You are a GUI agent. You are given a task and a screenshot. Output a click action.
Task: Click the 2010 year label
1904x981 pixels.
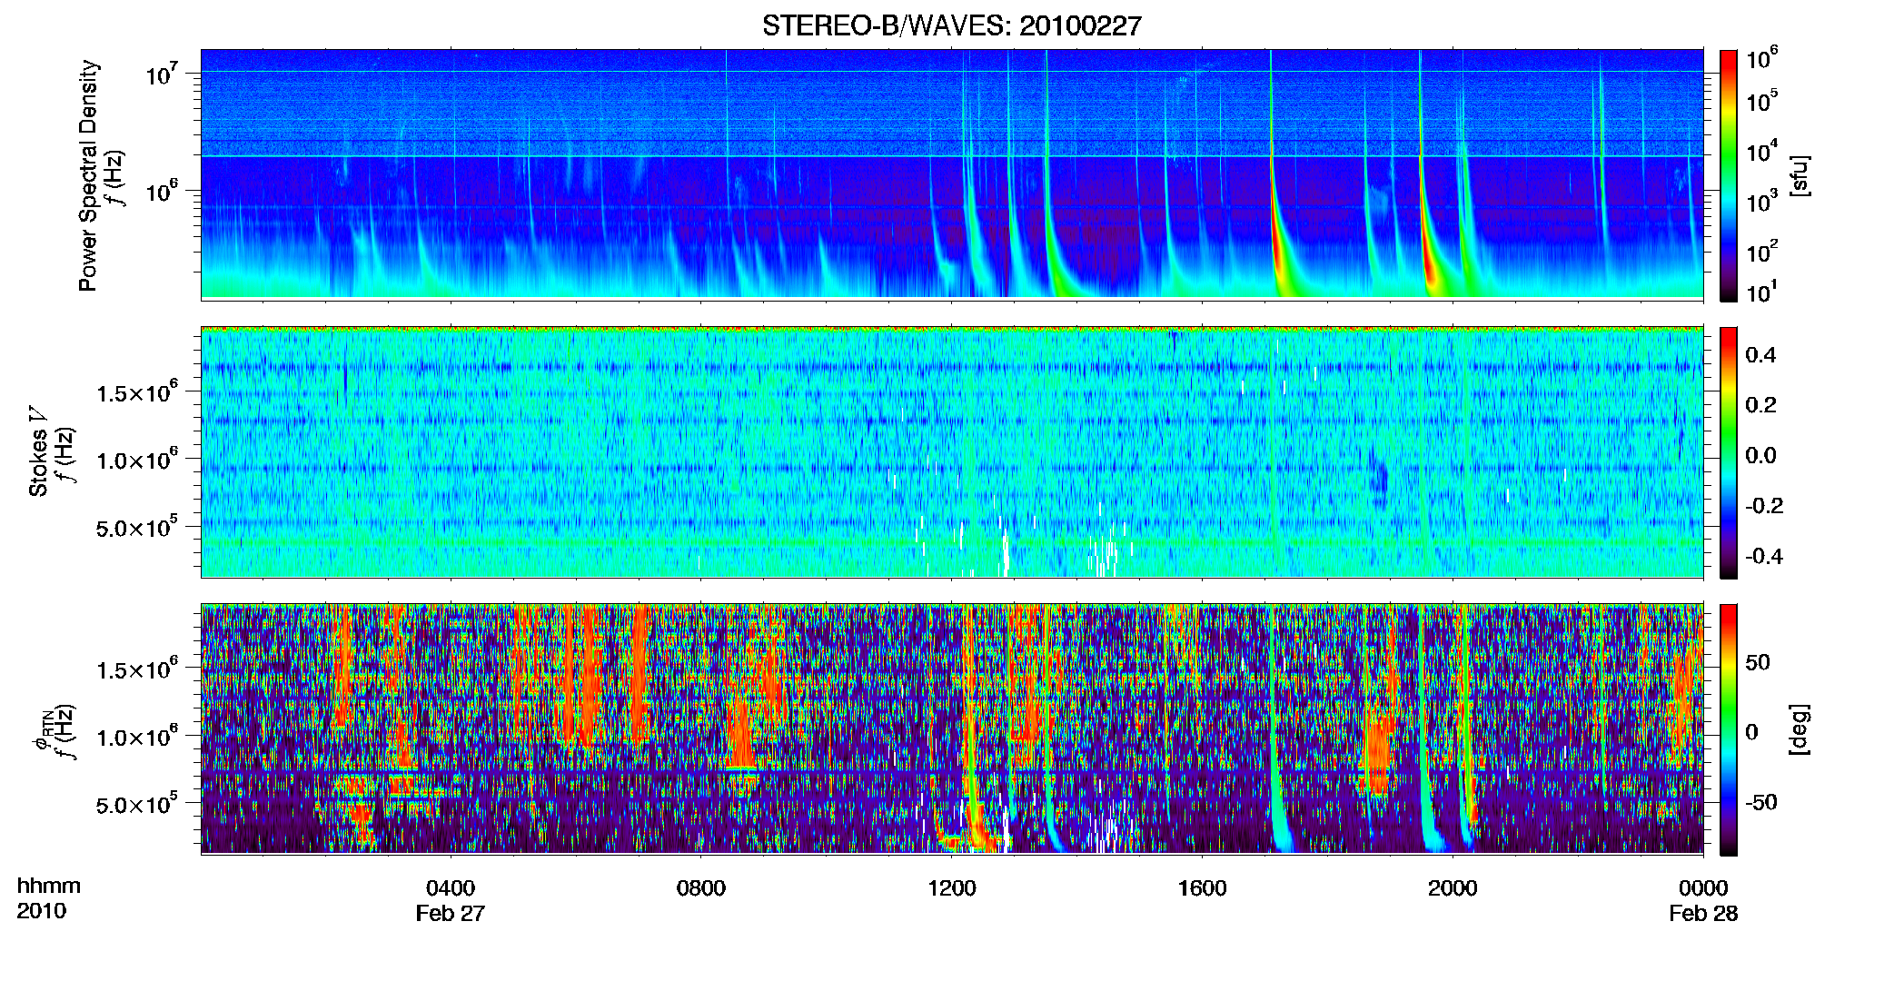click(x=42, y=911)
